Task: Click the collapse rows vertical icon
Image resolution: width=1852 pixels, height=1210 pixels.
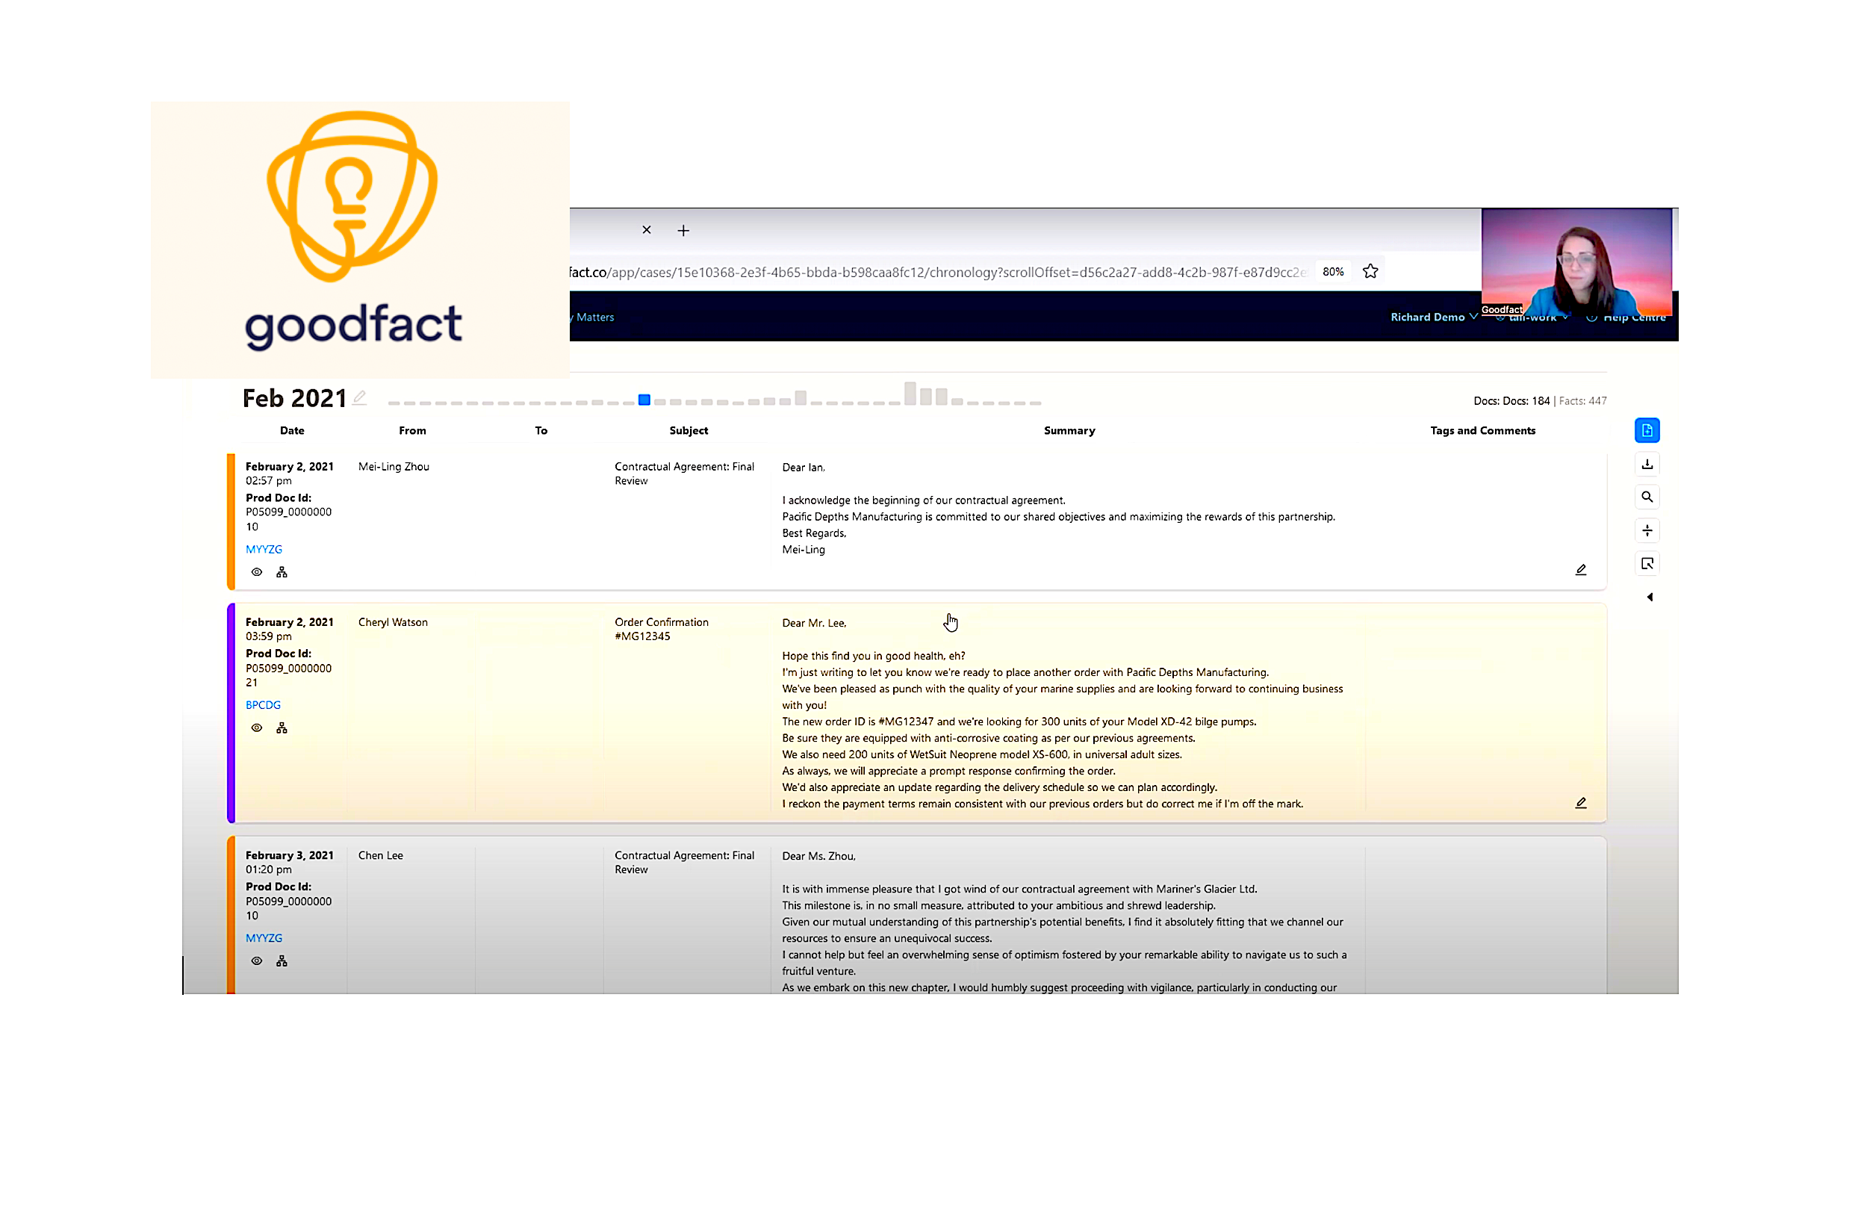Action: point(1647,531)
